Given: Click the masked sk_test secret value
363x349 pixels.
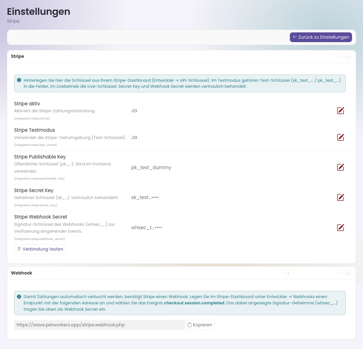Looking at the screenshot, I should click(x=145, y=197).
